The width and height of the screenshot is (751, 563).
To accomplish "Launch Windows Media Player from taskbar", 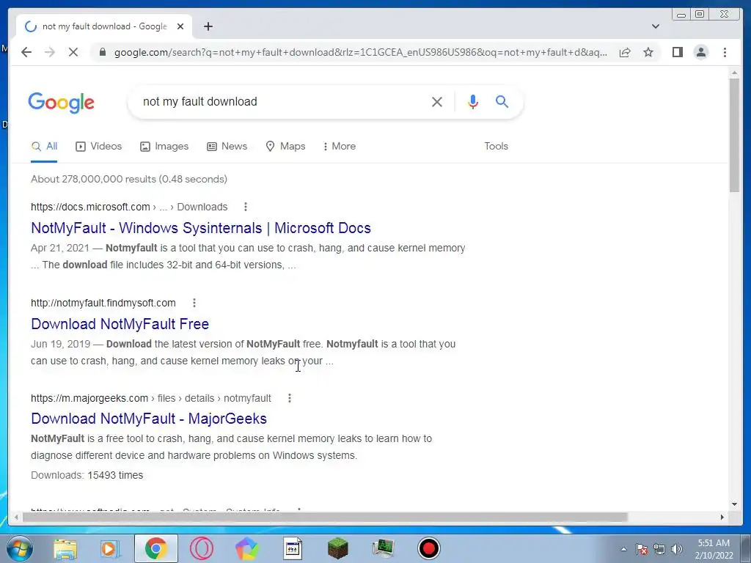I will click(x=111, y=548).
